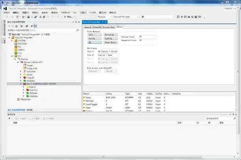
Task: Click the Init state button
Action: [95, 35]
